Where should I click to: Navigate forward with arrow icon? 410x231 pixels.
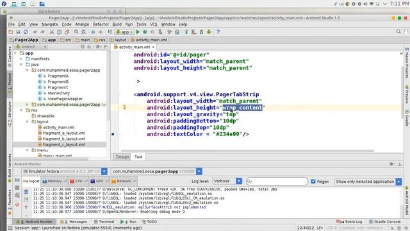(101, 32)
